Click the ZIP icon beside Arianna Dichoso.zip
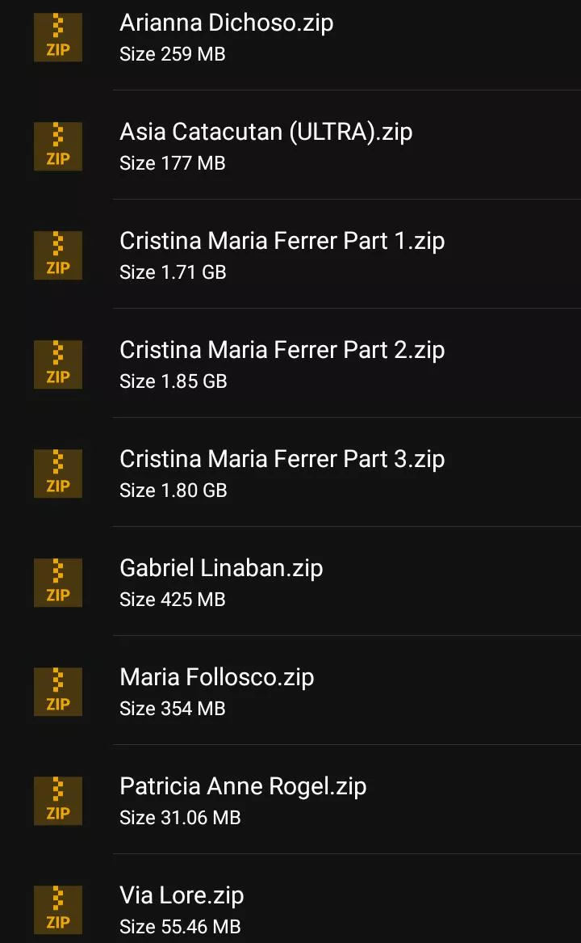This screenshot has height=943, width=581. (58, 37)
